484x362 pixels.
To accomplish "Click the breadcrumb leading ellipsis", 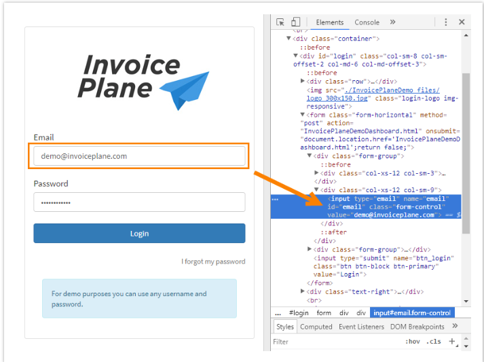I will pos(278,313).
